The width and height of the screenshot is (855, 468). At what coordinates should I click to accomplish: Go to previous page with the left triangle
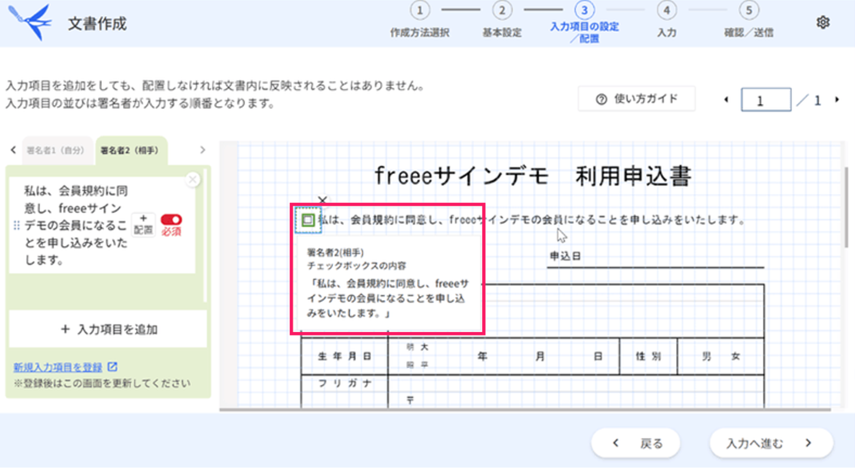tap(726, 100)
